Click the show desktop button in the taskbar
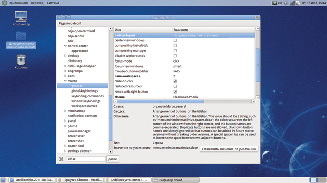Viewport: 327px width, 183px height. click(3, 180)
